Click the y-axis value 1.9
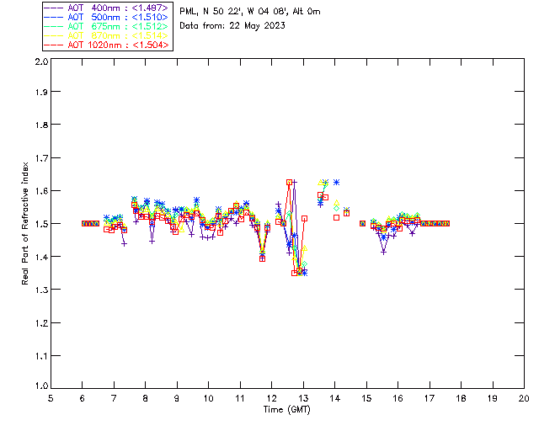This screenshot has width=539, height=431. point(41,92)
